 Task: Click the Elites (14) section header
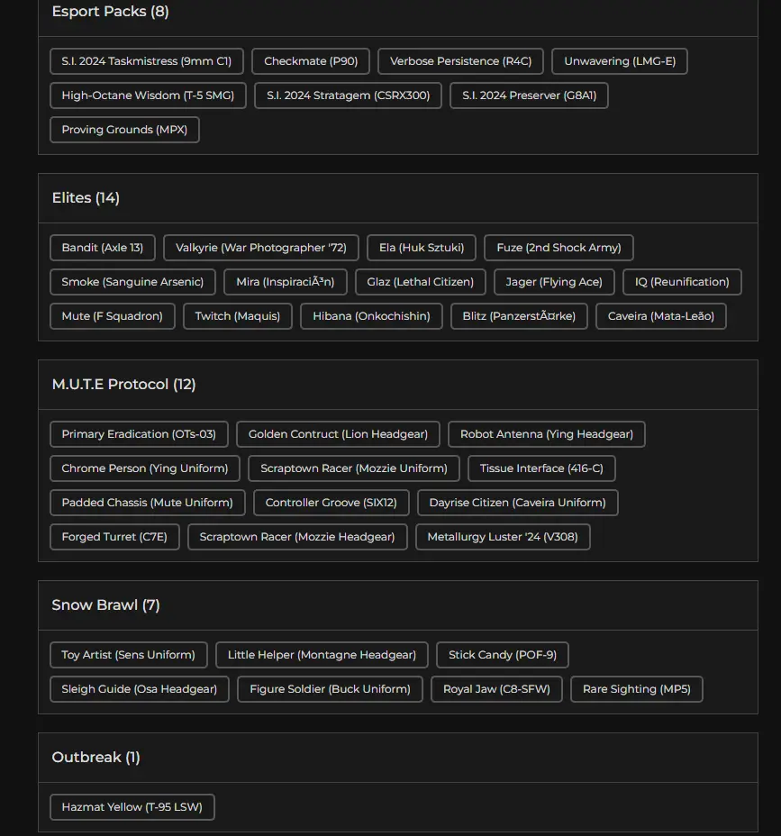86,198
